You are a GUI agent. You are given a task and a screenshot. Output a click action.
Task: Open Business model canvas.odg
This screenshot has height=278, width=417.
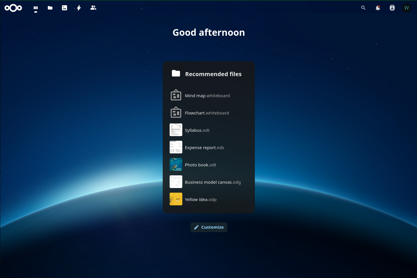pos(213,182)
